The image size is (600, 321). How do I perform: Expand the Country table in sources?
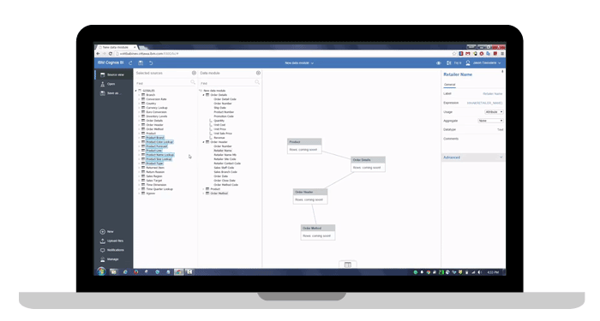pos(139,104)
